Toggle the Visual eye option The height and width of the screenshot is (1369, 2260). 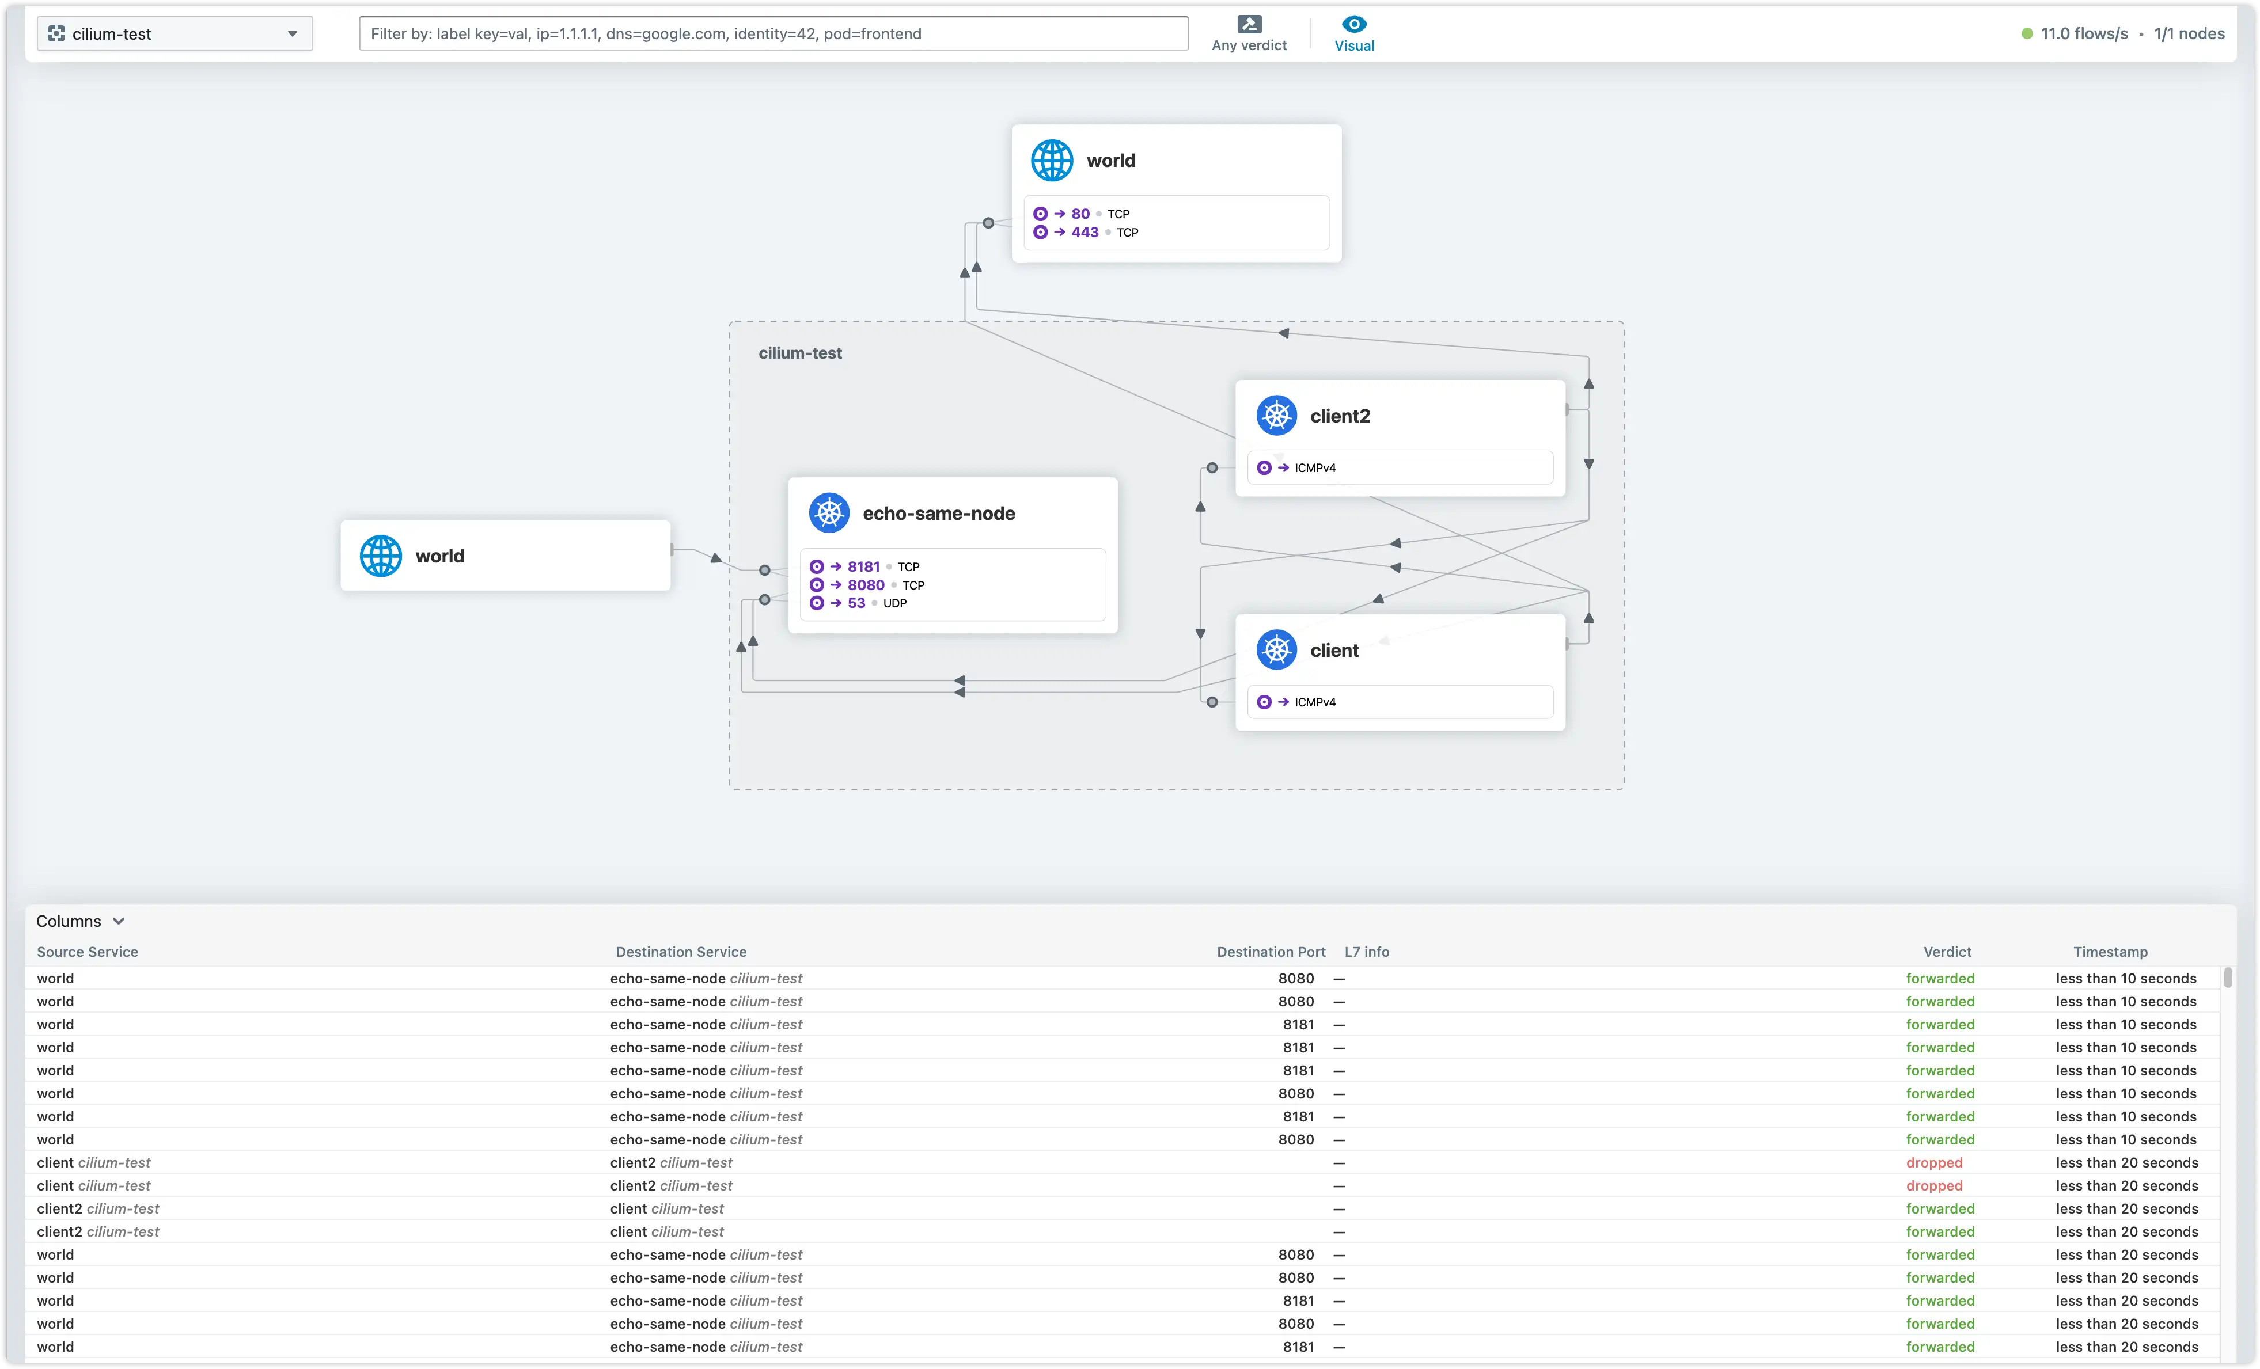(x=1354, y=33)
